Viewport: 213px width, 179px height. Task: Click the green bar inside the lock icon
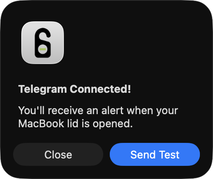pos(43,49)
